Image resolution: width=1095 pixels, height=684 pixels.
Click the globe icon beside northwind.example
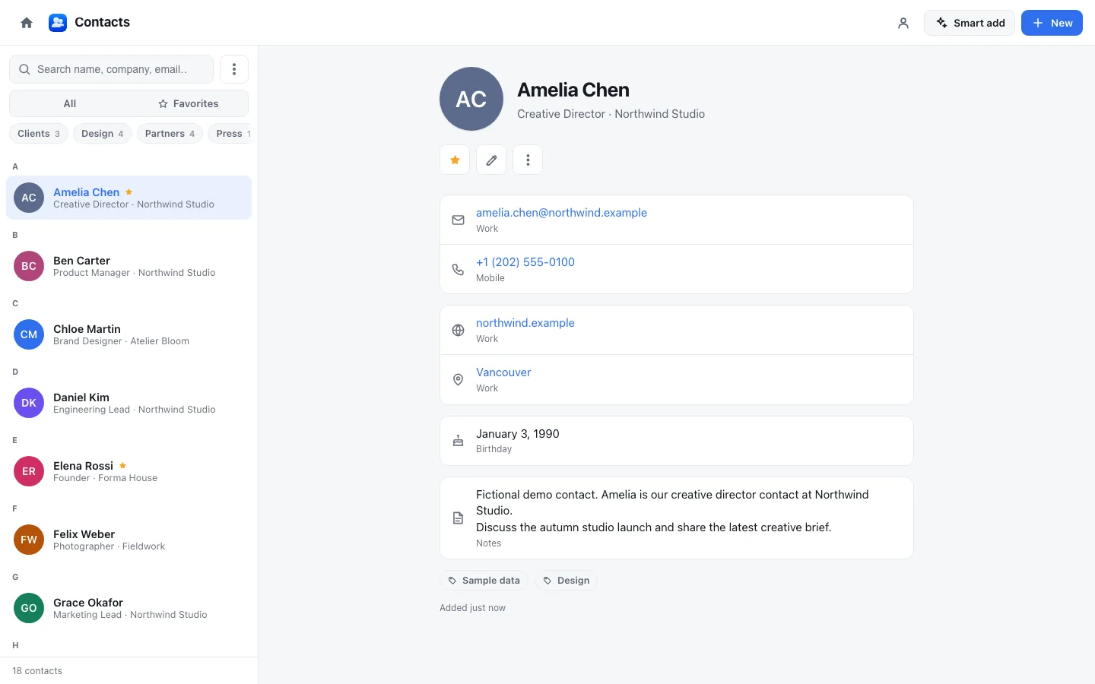click(458, 330)
